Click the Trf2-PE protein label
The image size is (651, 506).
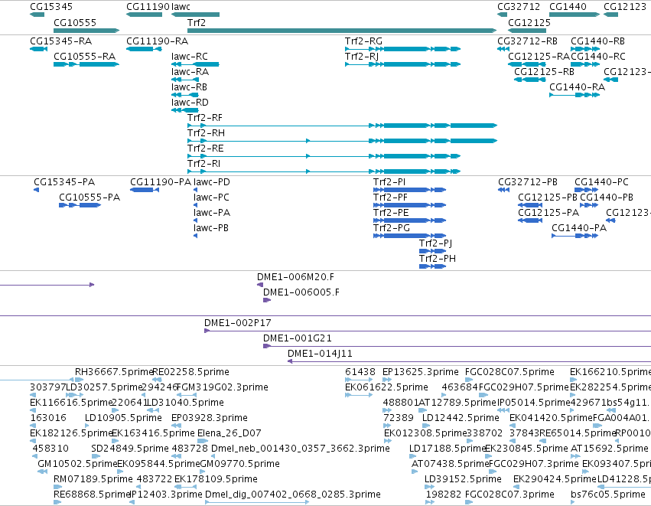pyautogui.click(x=391, y=213)
